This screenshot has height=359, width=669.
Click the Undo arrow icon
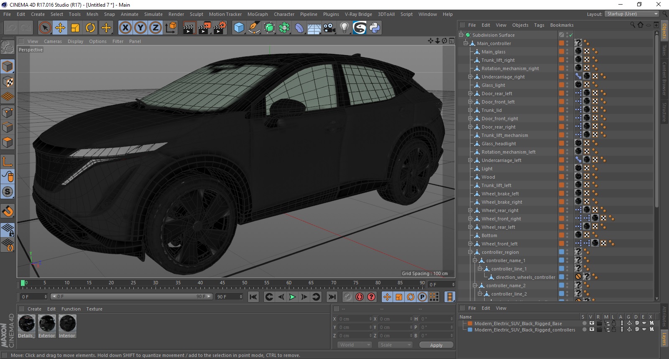coord(11,28)
